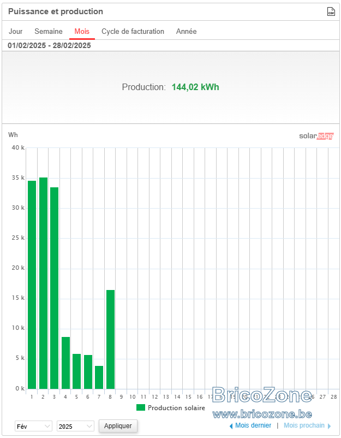The width and height of the screenshot is (341, 438).
Task: Click the bar for day 1
Action: click(x=32, y=285)
